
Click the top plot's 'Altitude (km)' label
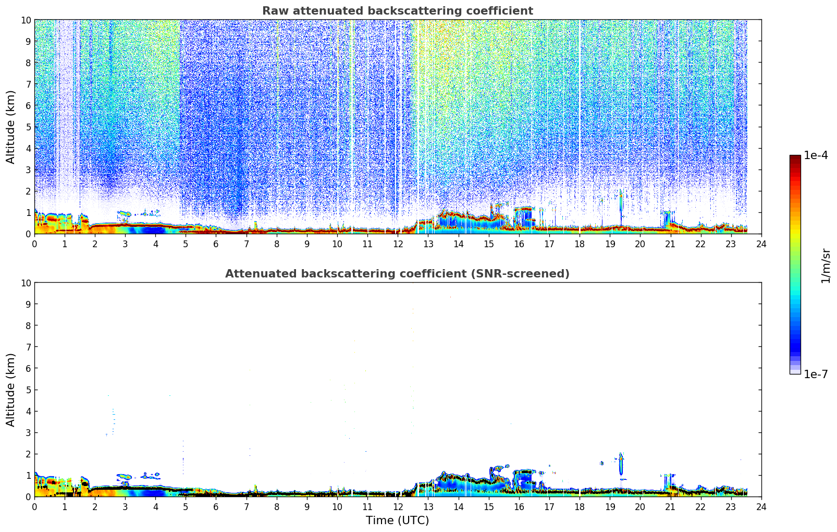[11, 127]
